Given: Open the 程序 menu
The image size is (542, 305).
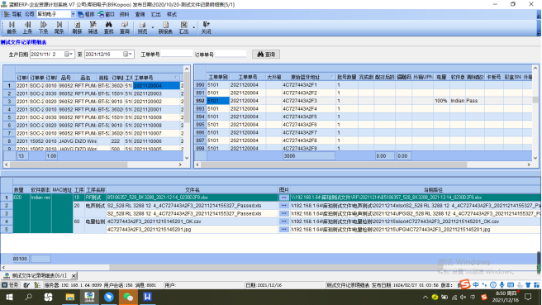Looking at the screenshot, I should pos(86,14).
